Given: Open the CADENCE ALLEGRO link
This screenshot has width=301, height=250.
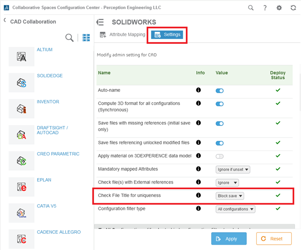Looking at the screenshot, I should 59,232.
